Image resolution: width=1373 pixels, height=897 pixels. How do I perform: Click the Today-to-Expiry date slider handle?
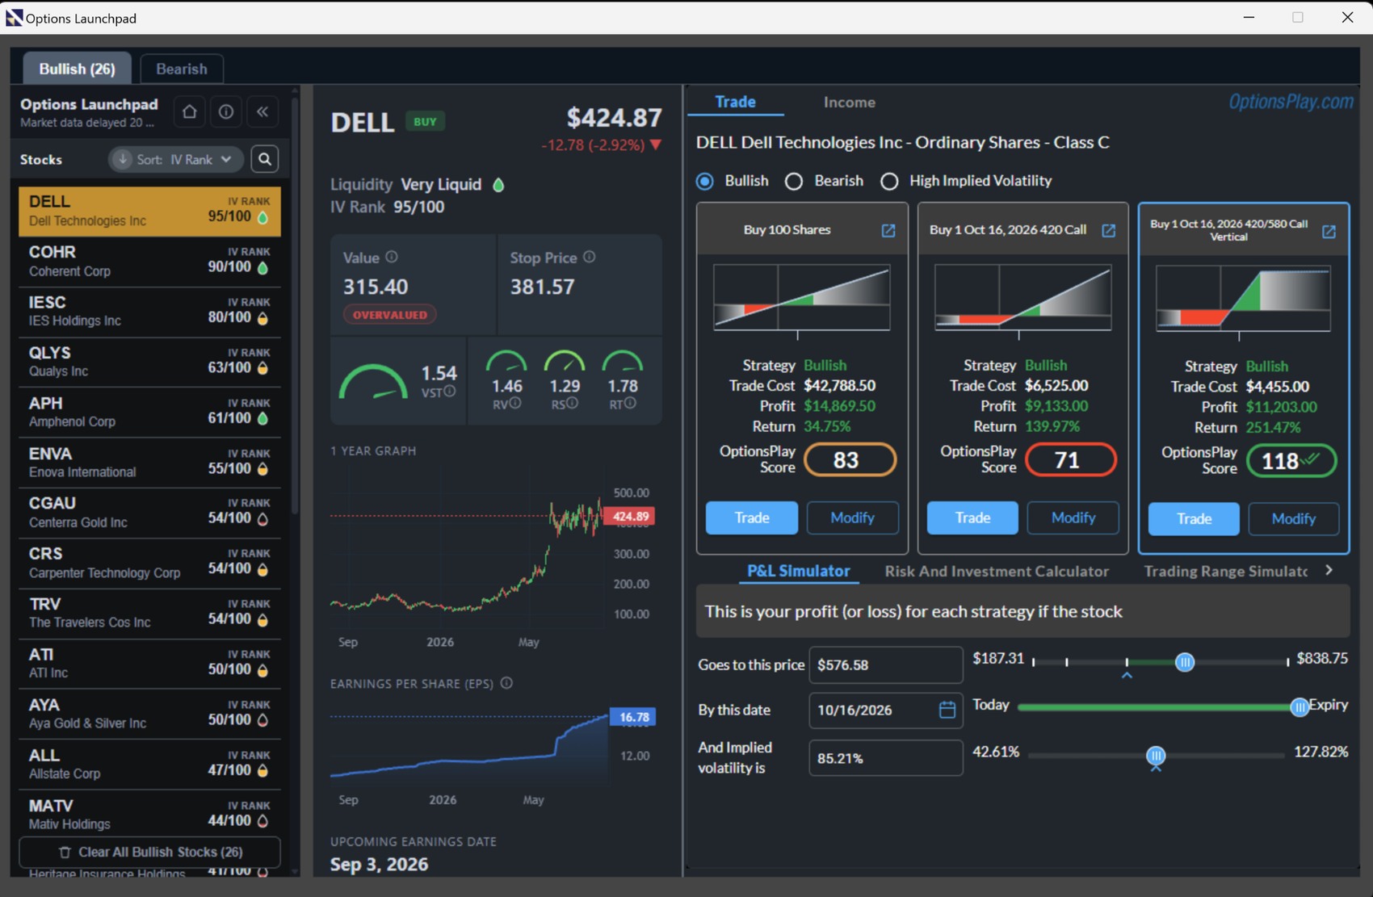1299,707
